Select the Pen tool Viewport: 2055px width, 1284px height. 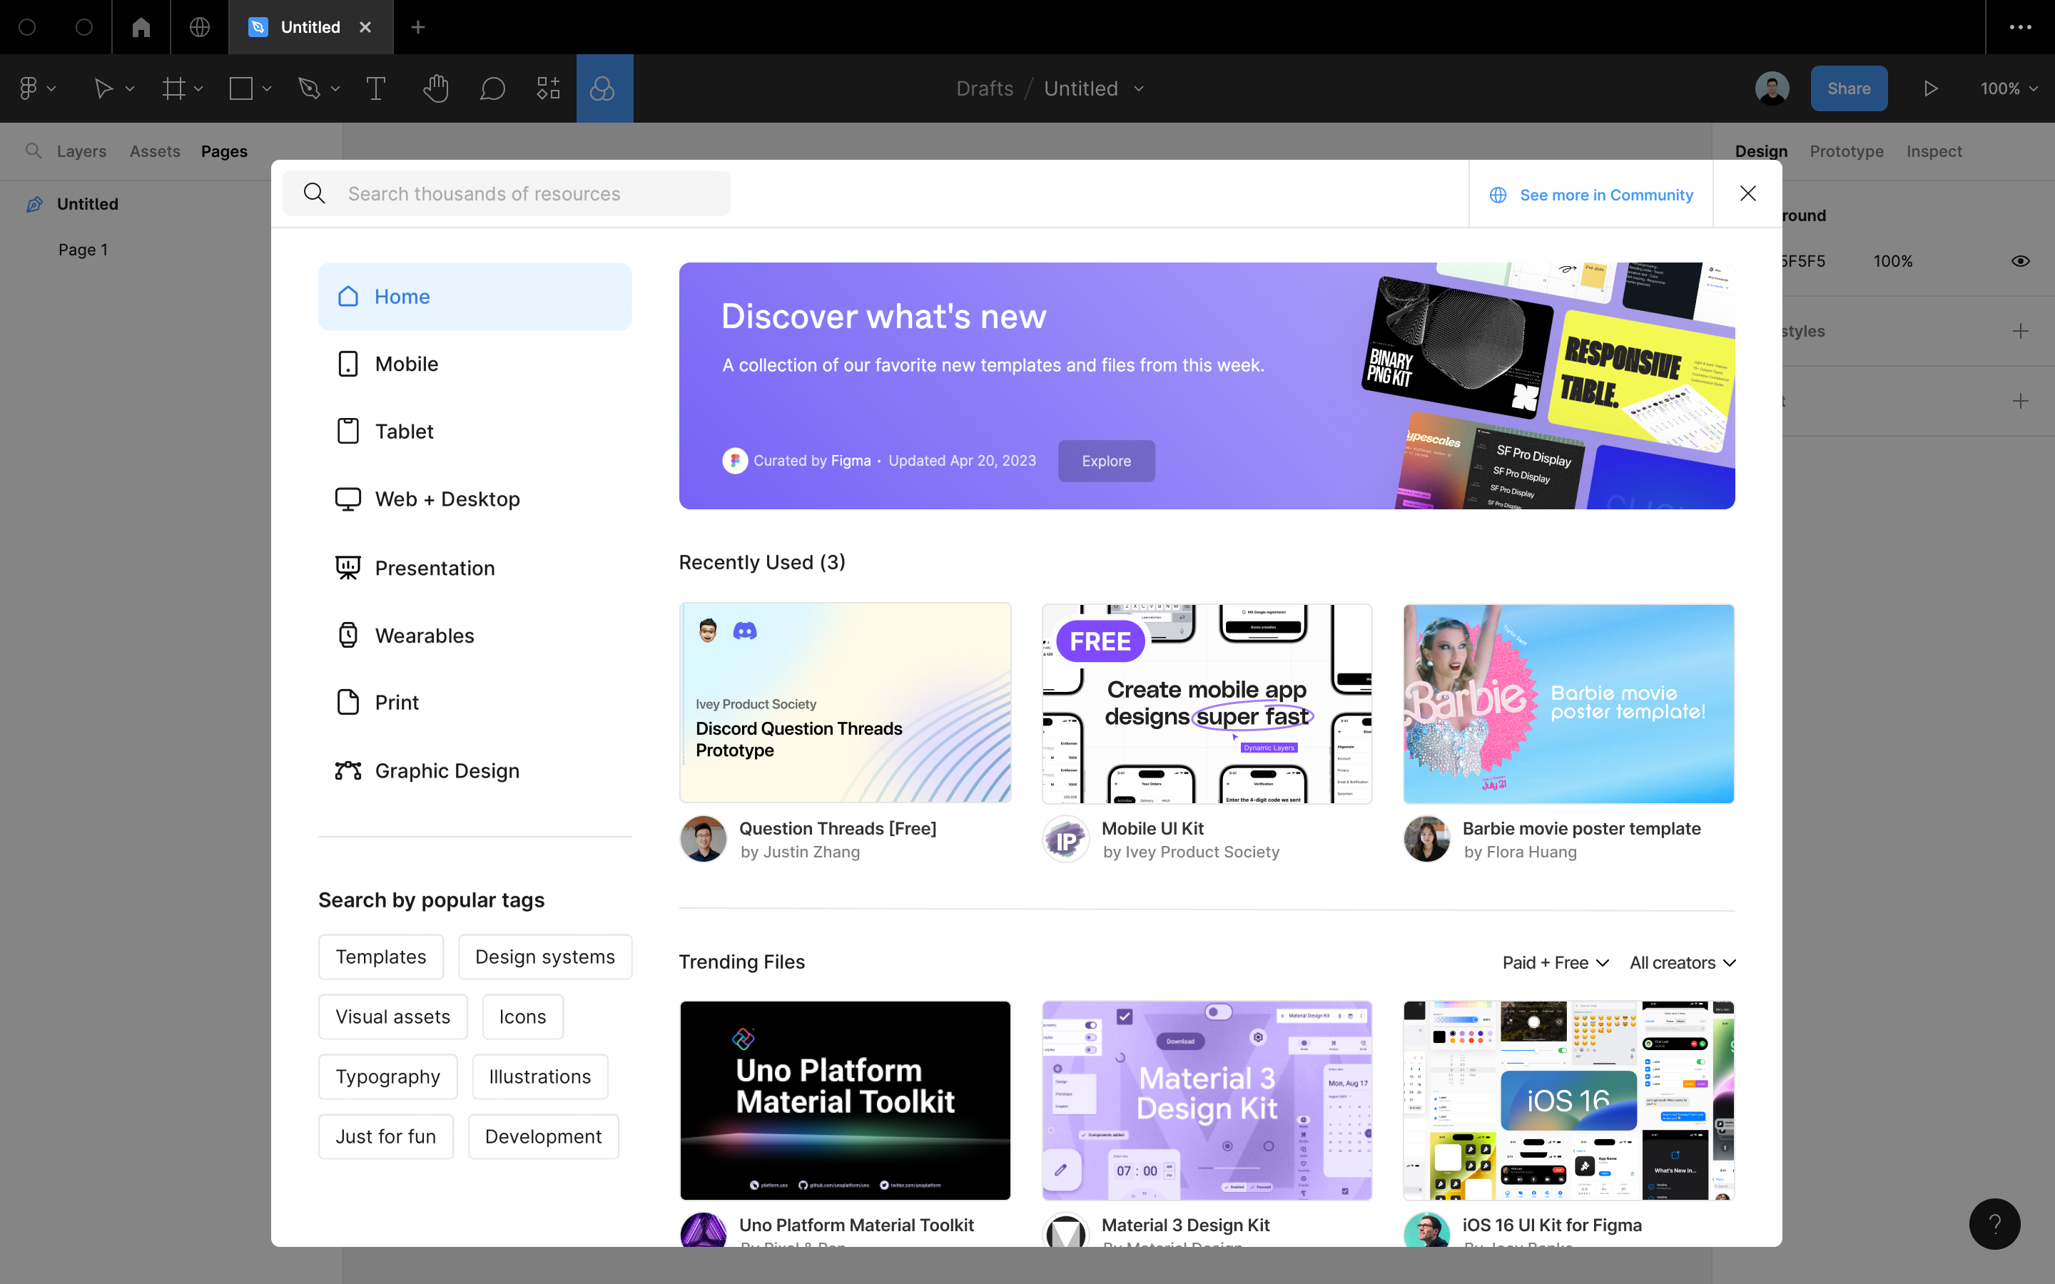(x=309, y=88)
